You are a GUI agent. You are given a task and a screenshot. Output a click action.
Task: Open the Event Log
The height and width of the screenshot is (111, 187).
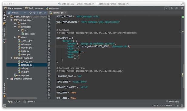pos(172,102)
